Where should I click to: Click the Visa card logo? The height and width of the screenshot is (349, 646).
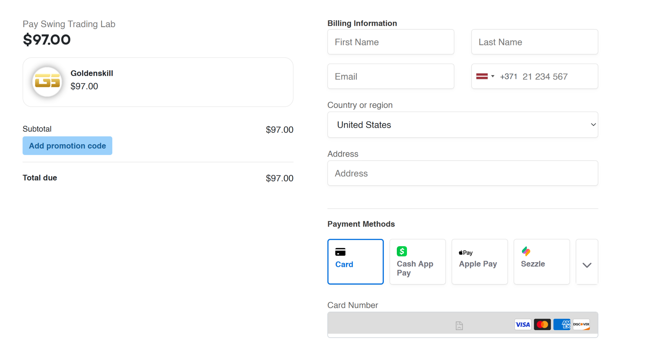[523, 324]
